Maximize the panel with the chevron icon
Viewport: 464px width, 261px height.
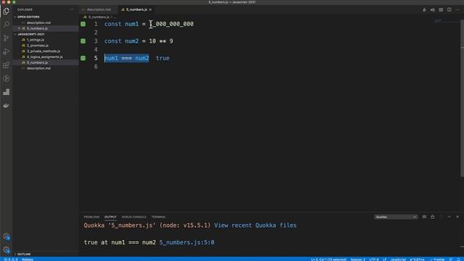click(x=449, y=217)
